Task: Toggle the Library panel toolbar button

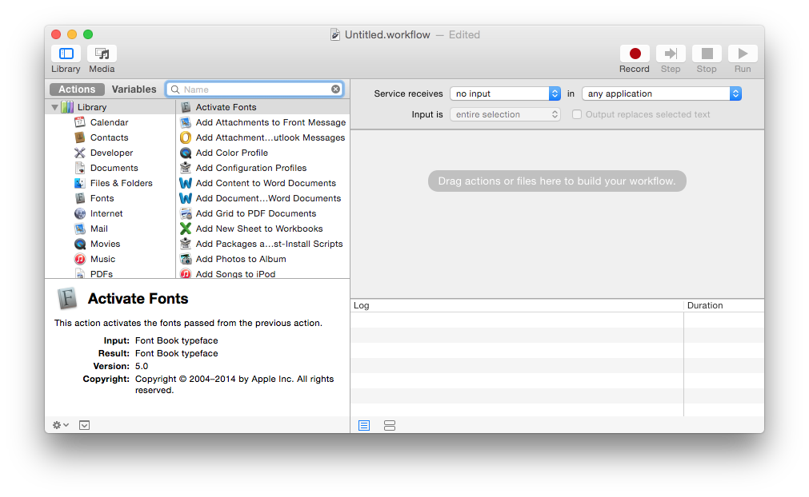Action: [66, 54]
